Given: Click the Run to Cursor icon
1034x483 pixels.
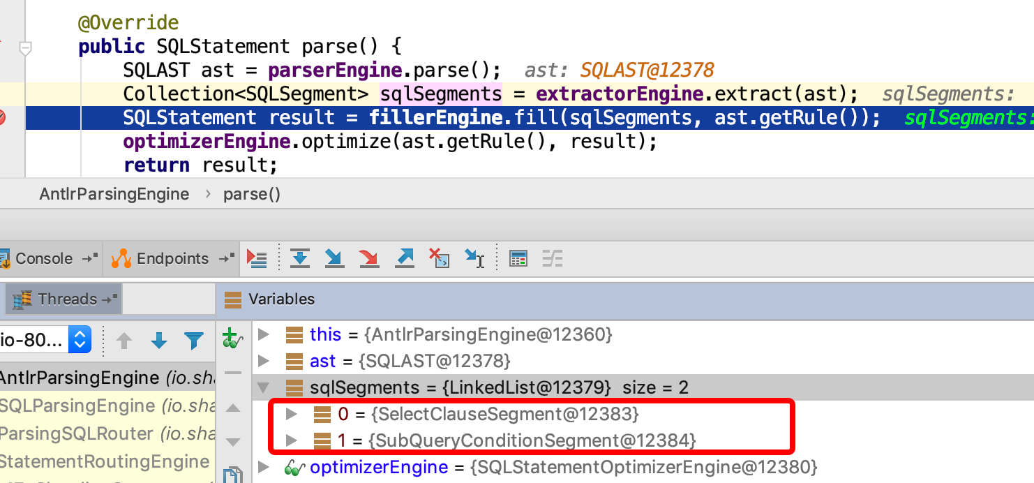Looking at the screenshot, I should [475, 259].
